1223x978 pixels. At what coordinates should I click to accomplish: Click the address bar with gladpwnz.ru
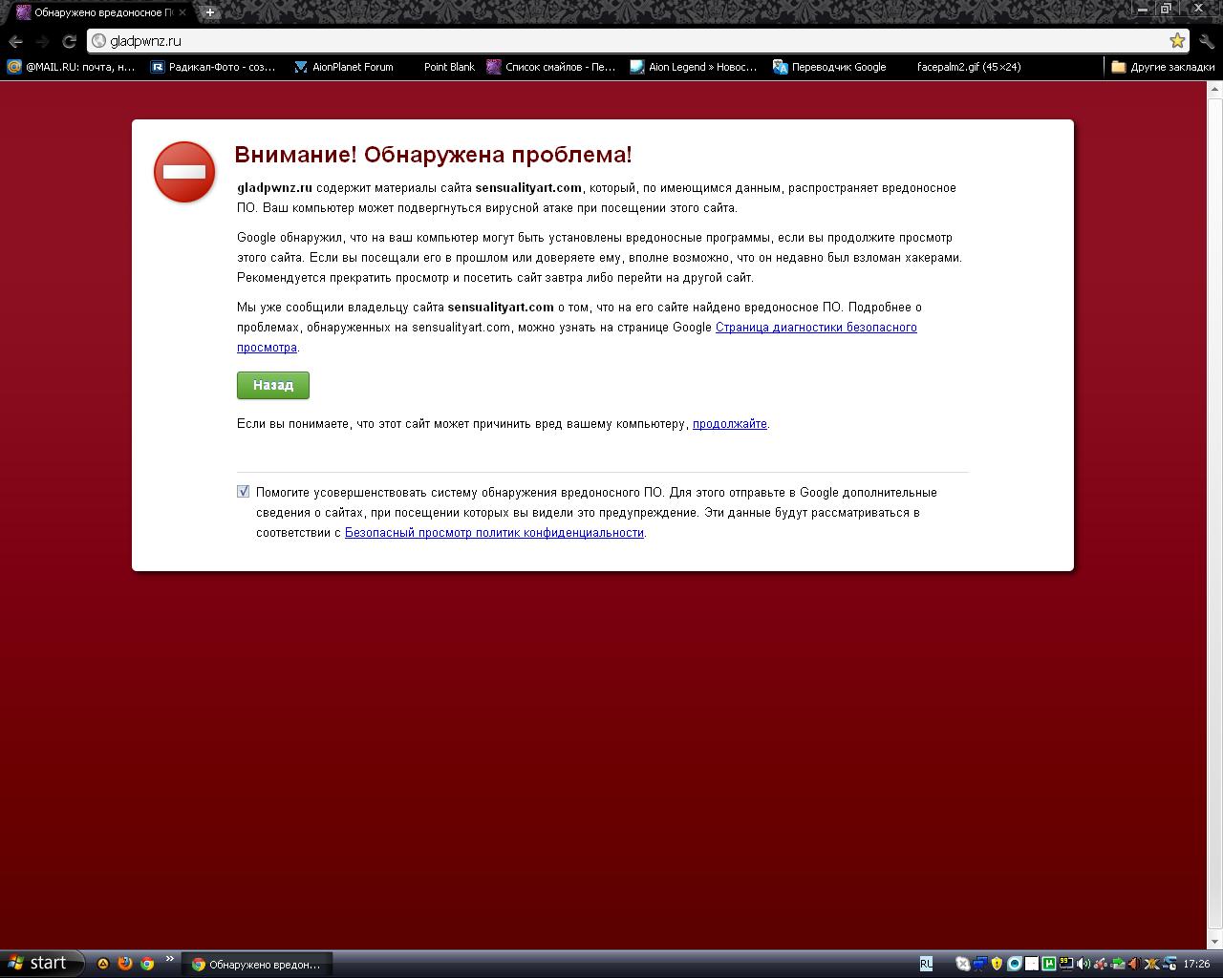coord(638,40)
